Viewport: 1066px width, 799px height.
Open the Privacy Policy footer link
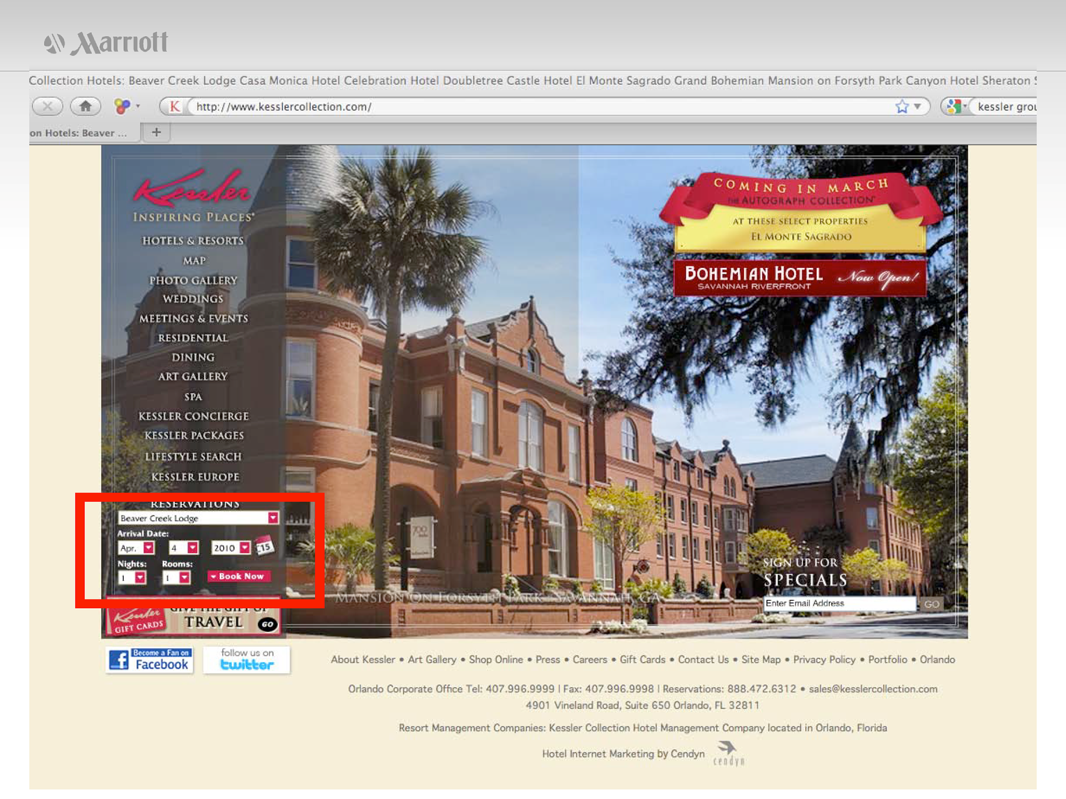(824, 659)
